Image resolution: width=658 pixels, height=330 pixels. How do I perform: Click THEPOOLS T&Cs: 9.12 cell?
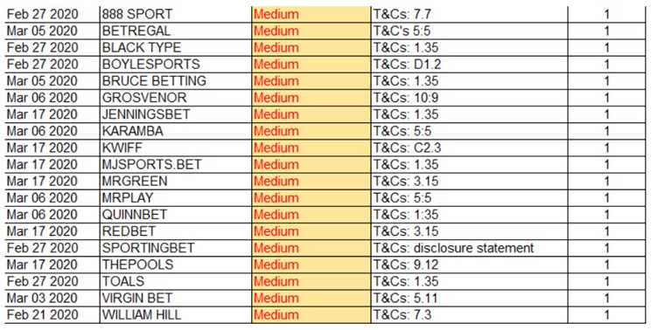coord(469,265)
